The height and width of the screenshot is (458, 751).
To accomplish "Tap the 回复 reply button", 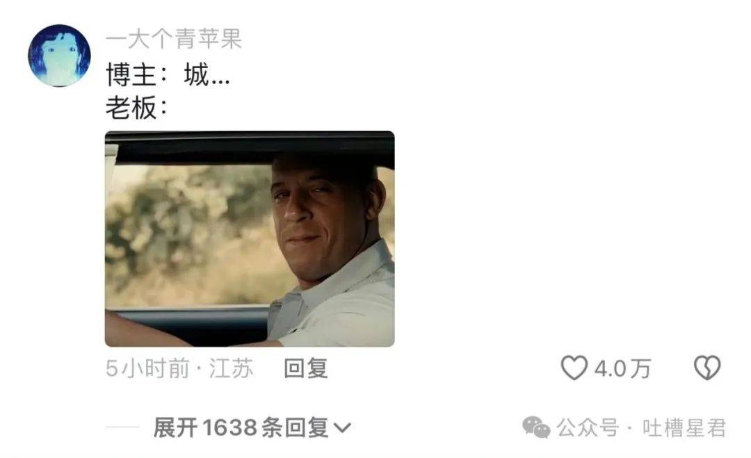I will pyautogui.click(x=306, y=368).
